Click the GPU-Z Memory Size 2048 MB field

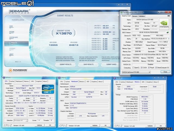138,51
